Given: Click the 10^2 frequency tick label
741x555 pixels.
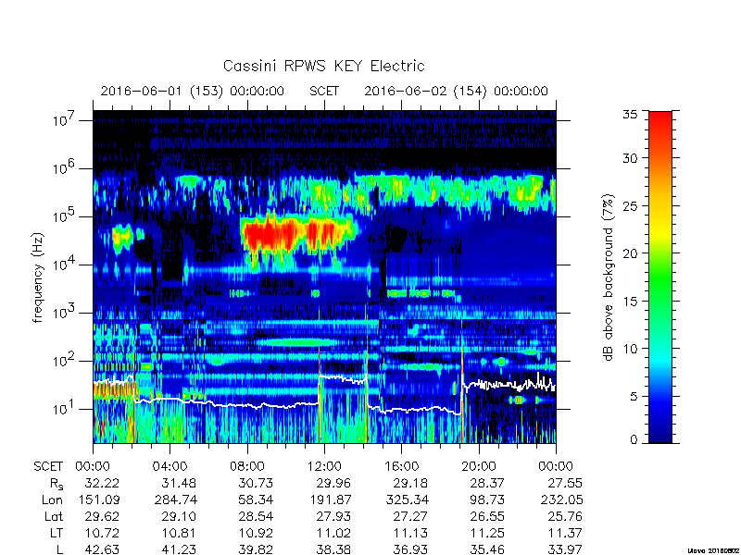Looking at the screenshot, I should [62, 360].
